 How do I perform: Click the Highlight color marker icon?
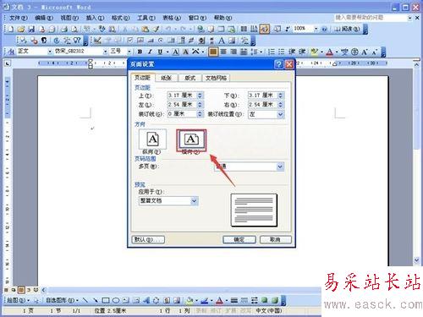[x=314, y=52]
